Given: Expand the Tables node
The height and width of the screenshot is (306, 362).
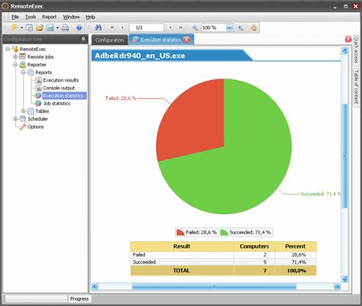Looking at the screenshot, I should tap(23, 111).
